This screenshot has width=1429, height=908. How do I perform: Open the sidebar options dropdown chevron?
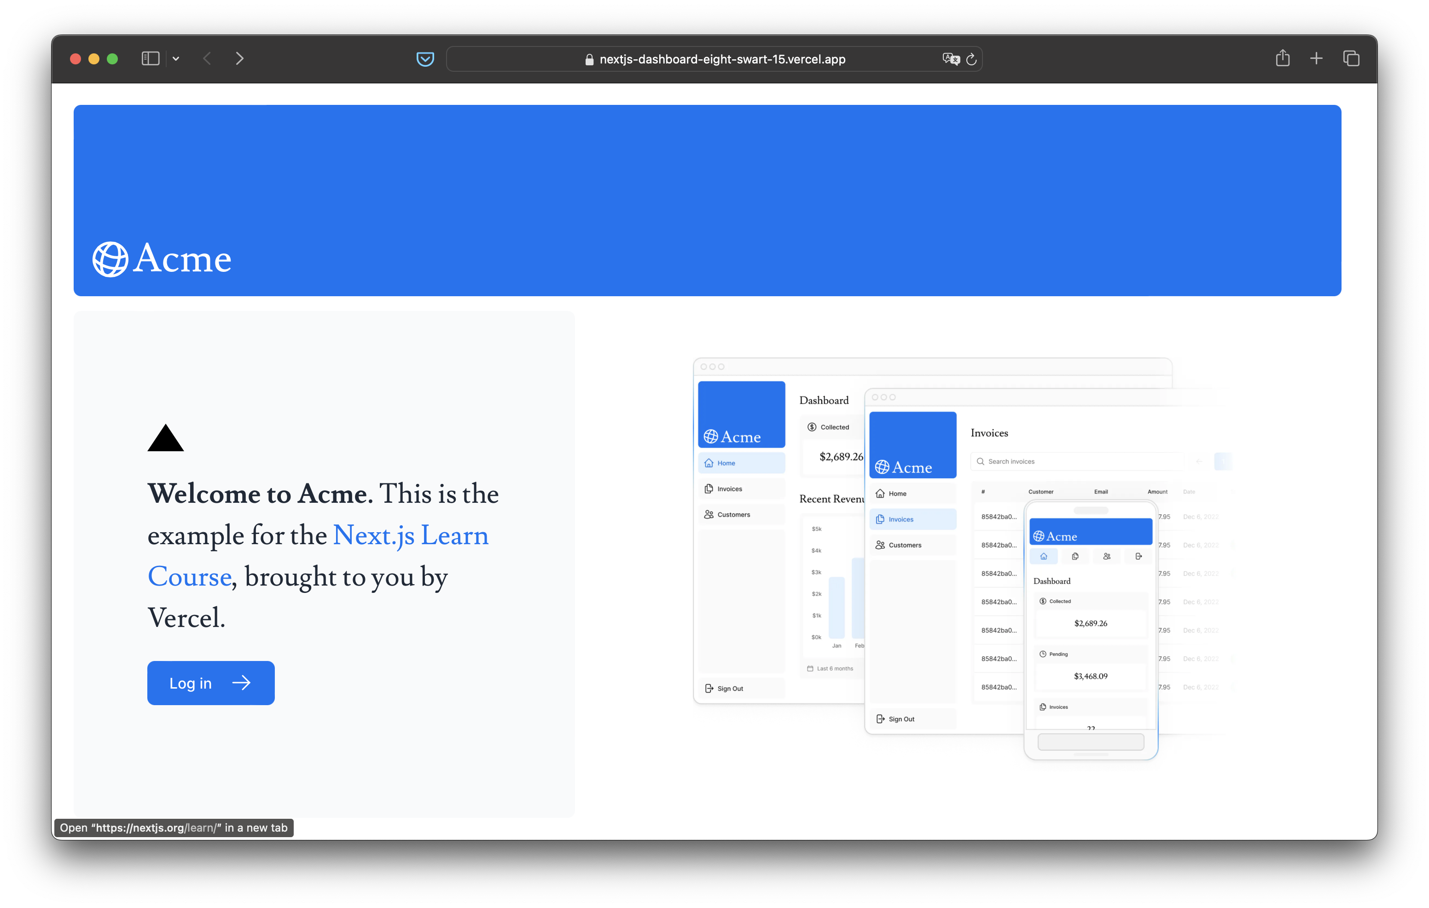tap(176, 59)
